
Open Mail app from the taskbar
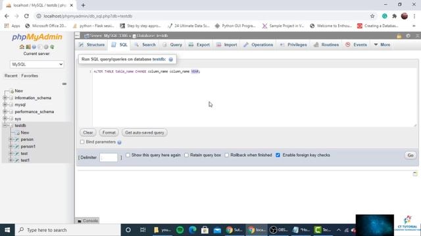click(x=217, y=230)
